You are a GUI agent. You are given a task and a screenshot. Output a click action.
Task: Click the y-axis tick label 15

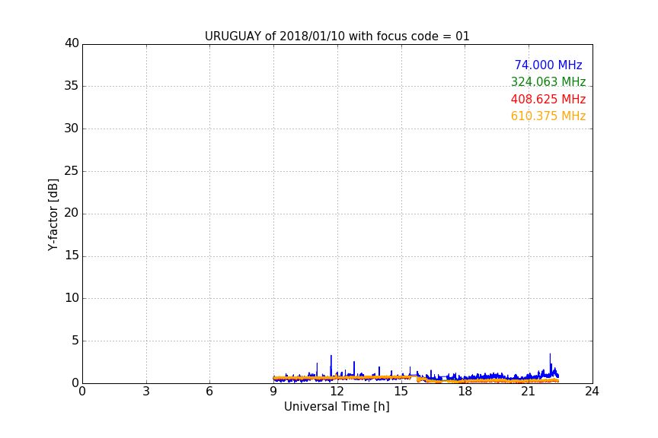pos(72,255)
